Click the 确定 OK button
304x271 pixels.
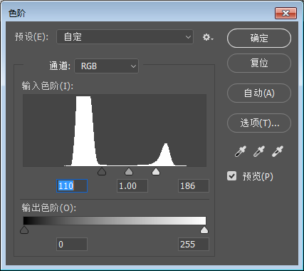259,39
